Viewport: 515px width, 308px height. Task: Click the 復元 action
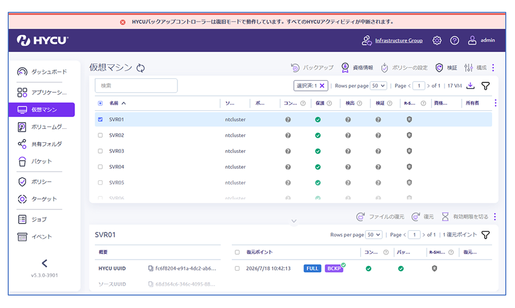click(x=423, y=217)
